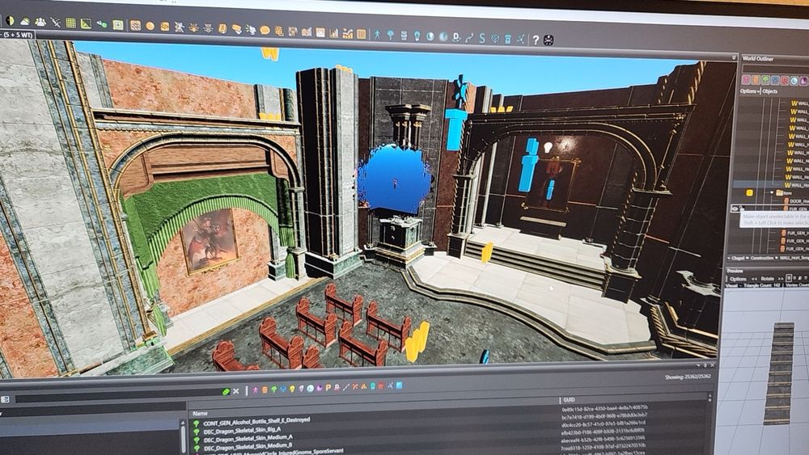Screen dimensions: 809x455
Task: Toggle the red filter icon in World Outliner
Action: (x=785, y=81)
